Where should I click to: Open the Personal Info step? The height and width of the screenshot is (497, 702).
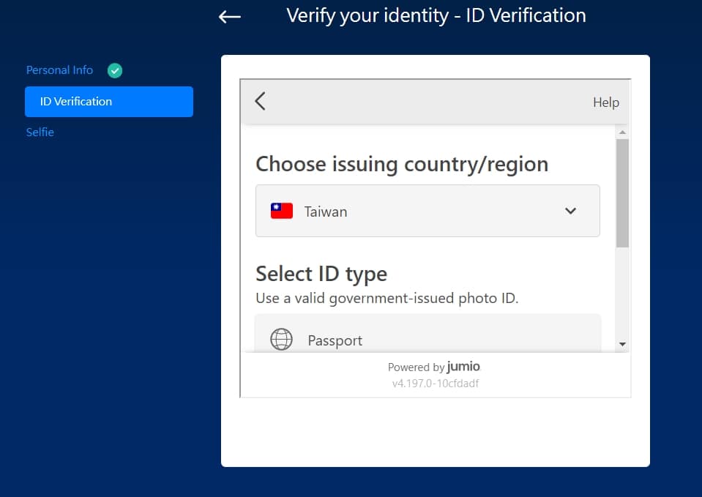click(59, 70)
